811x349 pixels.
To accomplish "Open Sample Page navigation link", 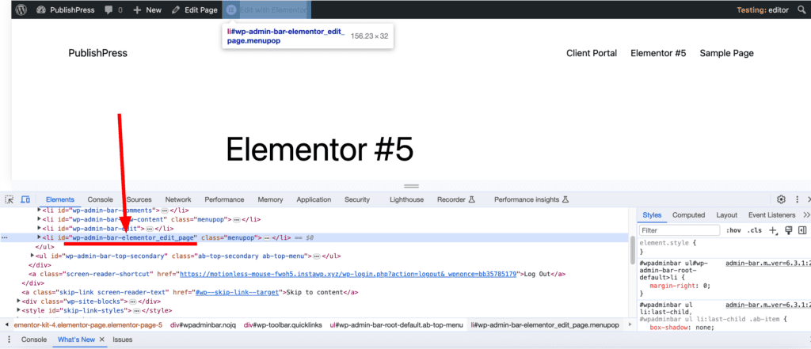I will 726,53.
